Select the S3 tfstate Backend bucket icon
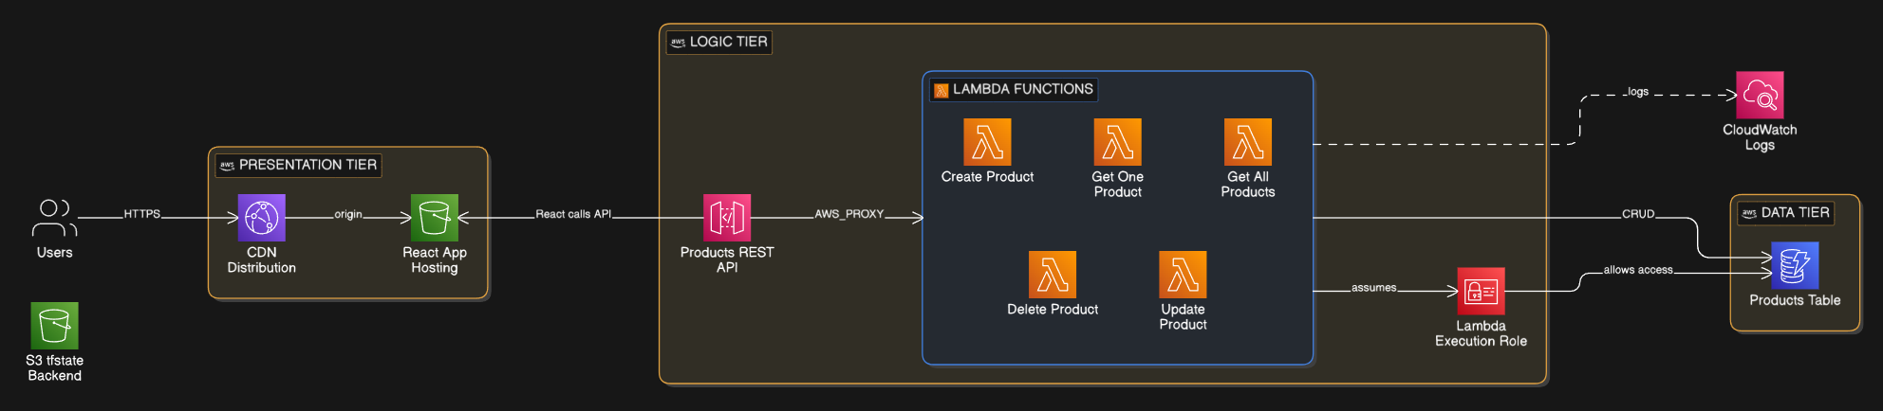Screen dimensions: 1883x411 pyautogui.click(x=54, y=326)
